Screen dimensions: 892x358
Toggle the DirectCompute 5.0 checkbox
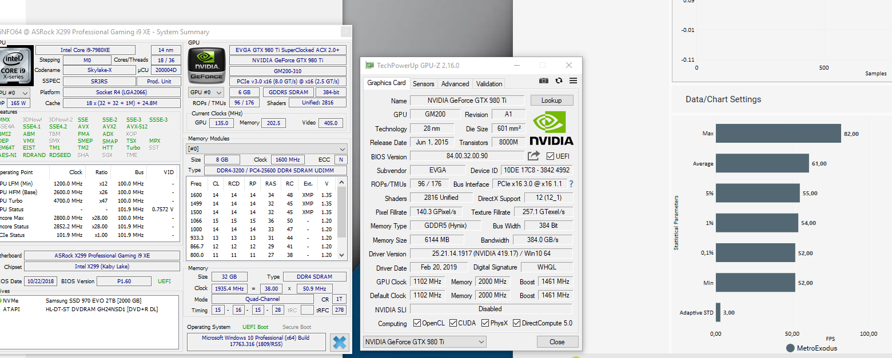pyautogui.click(x=516, y=323)
